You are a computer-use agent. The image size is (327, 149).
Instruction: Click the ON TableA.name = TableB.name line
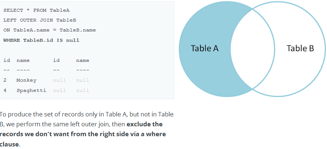coord(49,30)
